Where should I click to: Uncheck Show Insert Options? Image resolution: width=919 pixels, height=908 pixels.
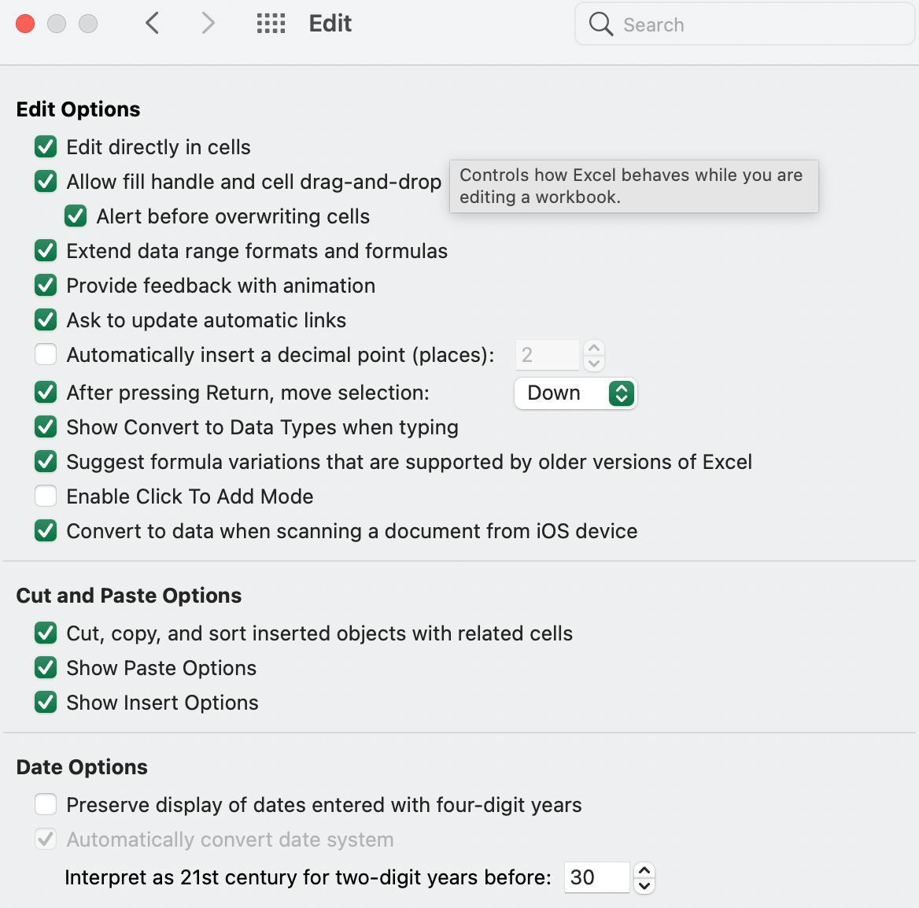coord(46,703)
